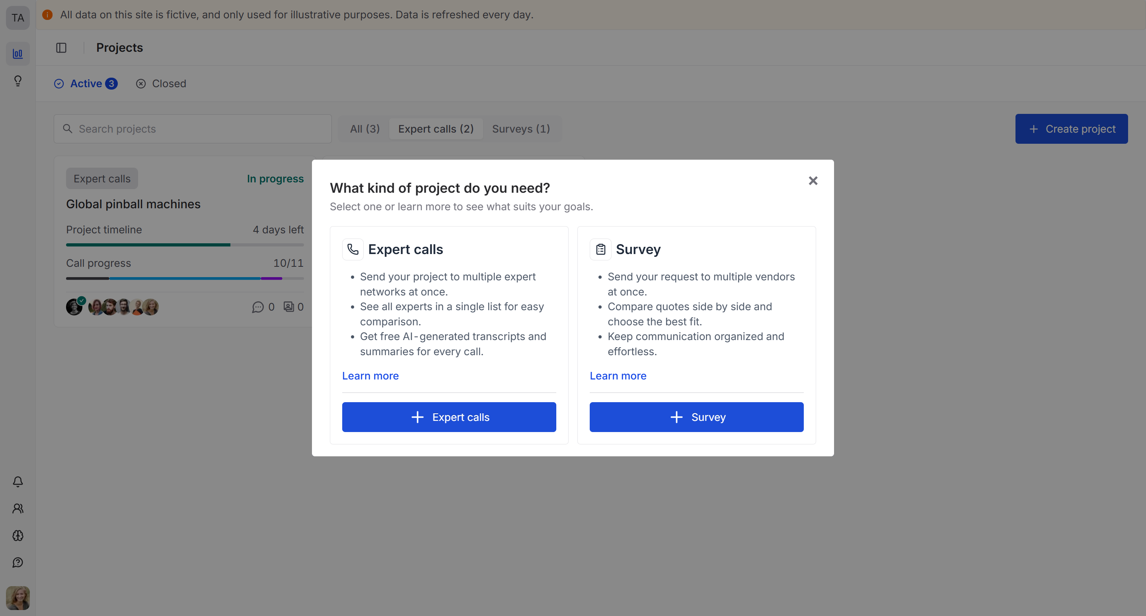
Task: Toggle the sidebar panel icon
Action: coord(61,48)
